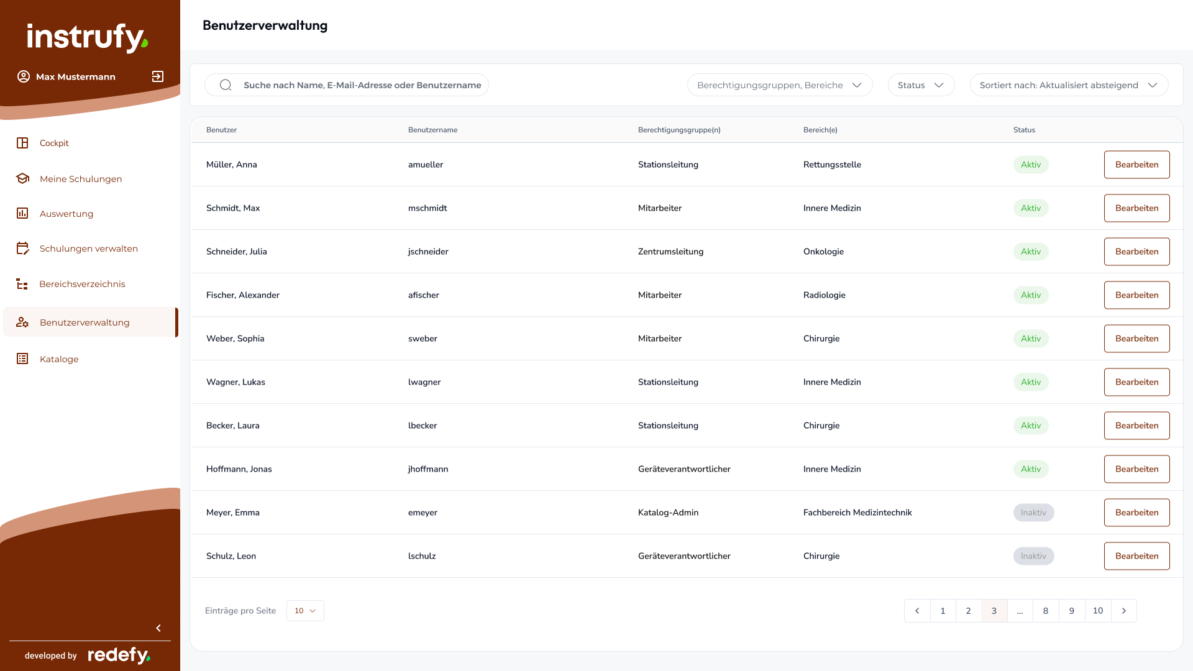
Task: Go to the next page arrow
Action: point(1124,611)
